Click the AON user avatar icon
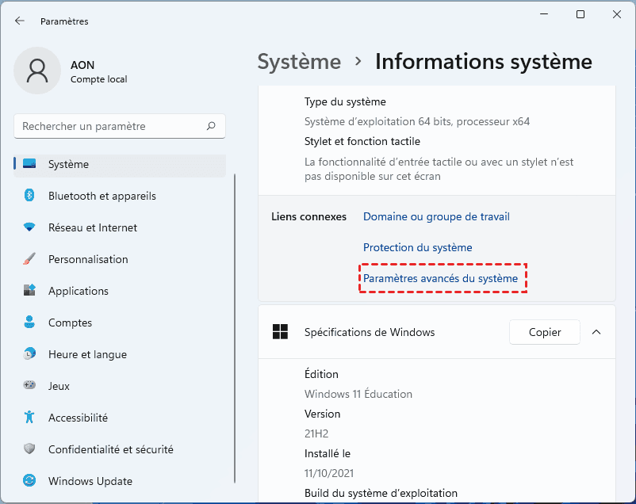The image size is (636, 504). pyautogui.click(x=37, y=71)
